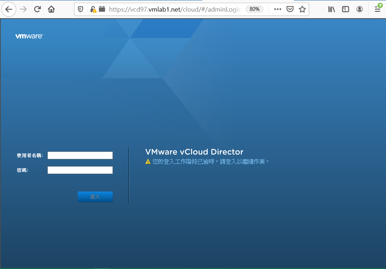Toggle the bookmark star for this page

tap(302, 9)
